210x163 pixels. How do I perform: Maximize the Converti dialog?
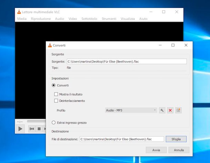click(173, 45)
